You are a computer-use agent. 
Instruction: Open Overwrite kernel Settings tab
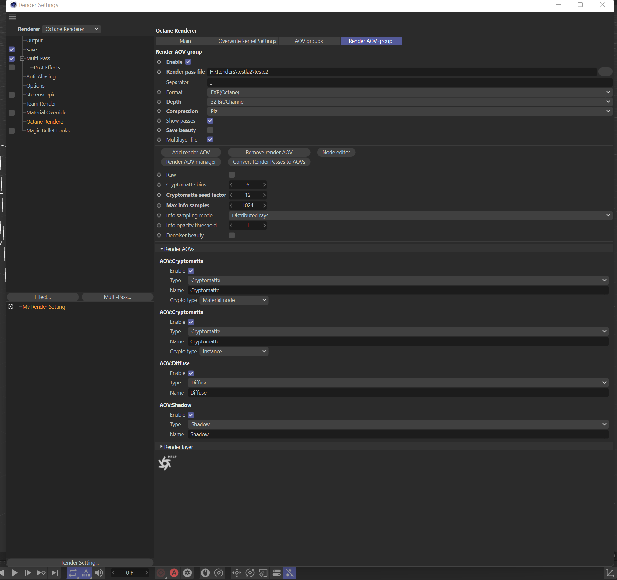(x=247, y=41)
